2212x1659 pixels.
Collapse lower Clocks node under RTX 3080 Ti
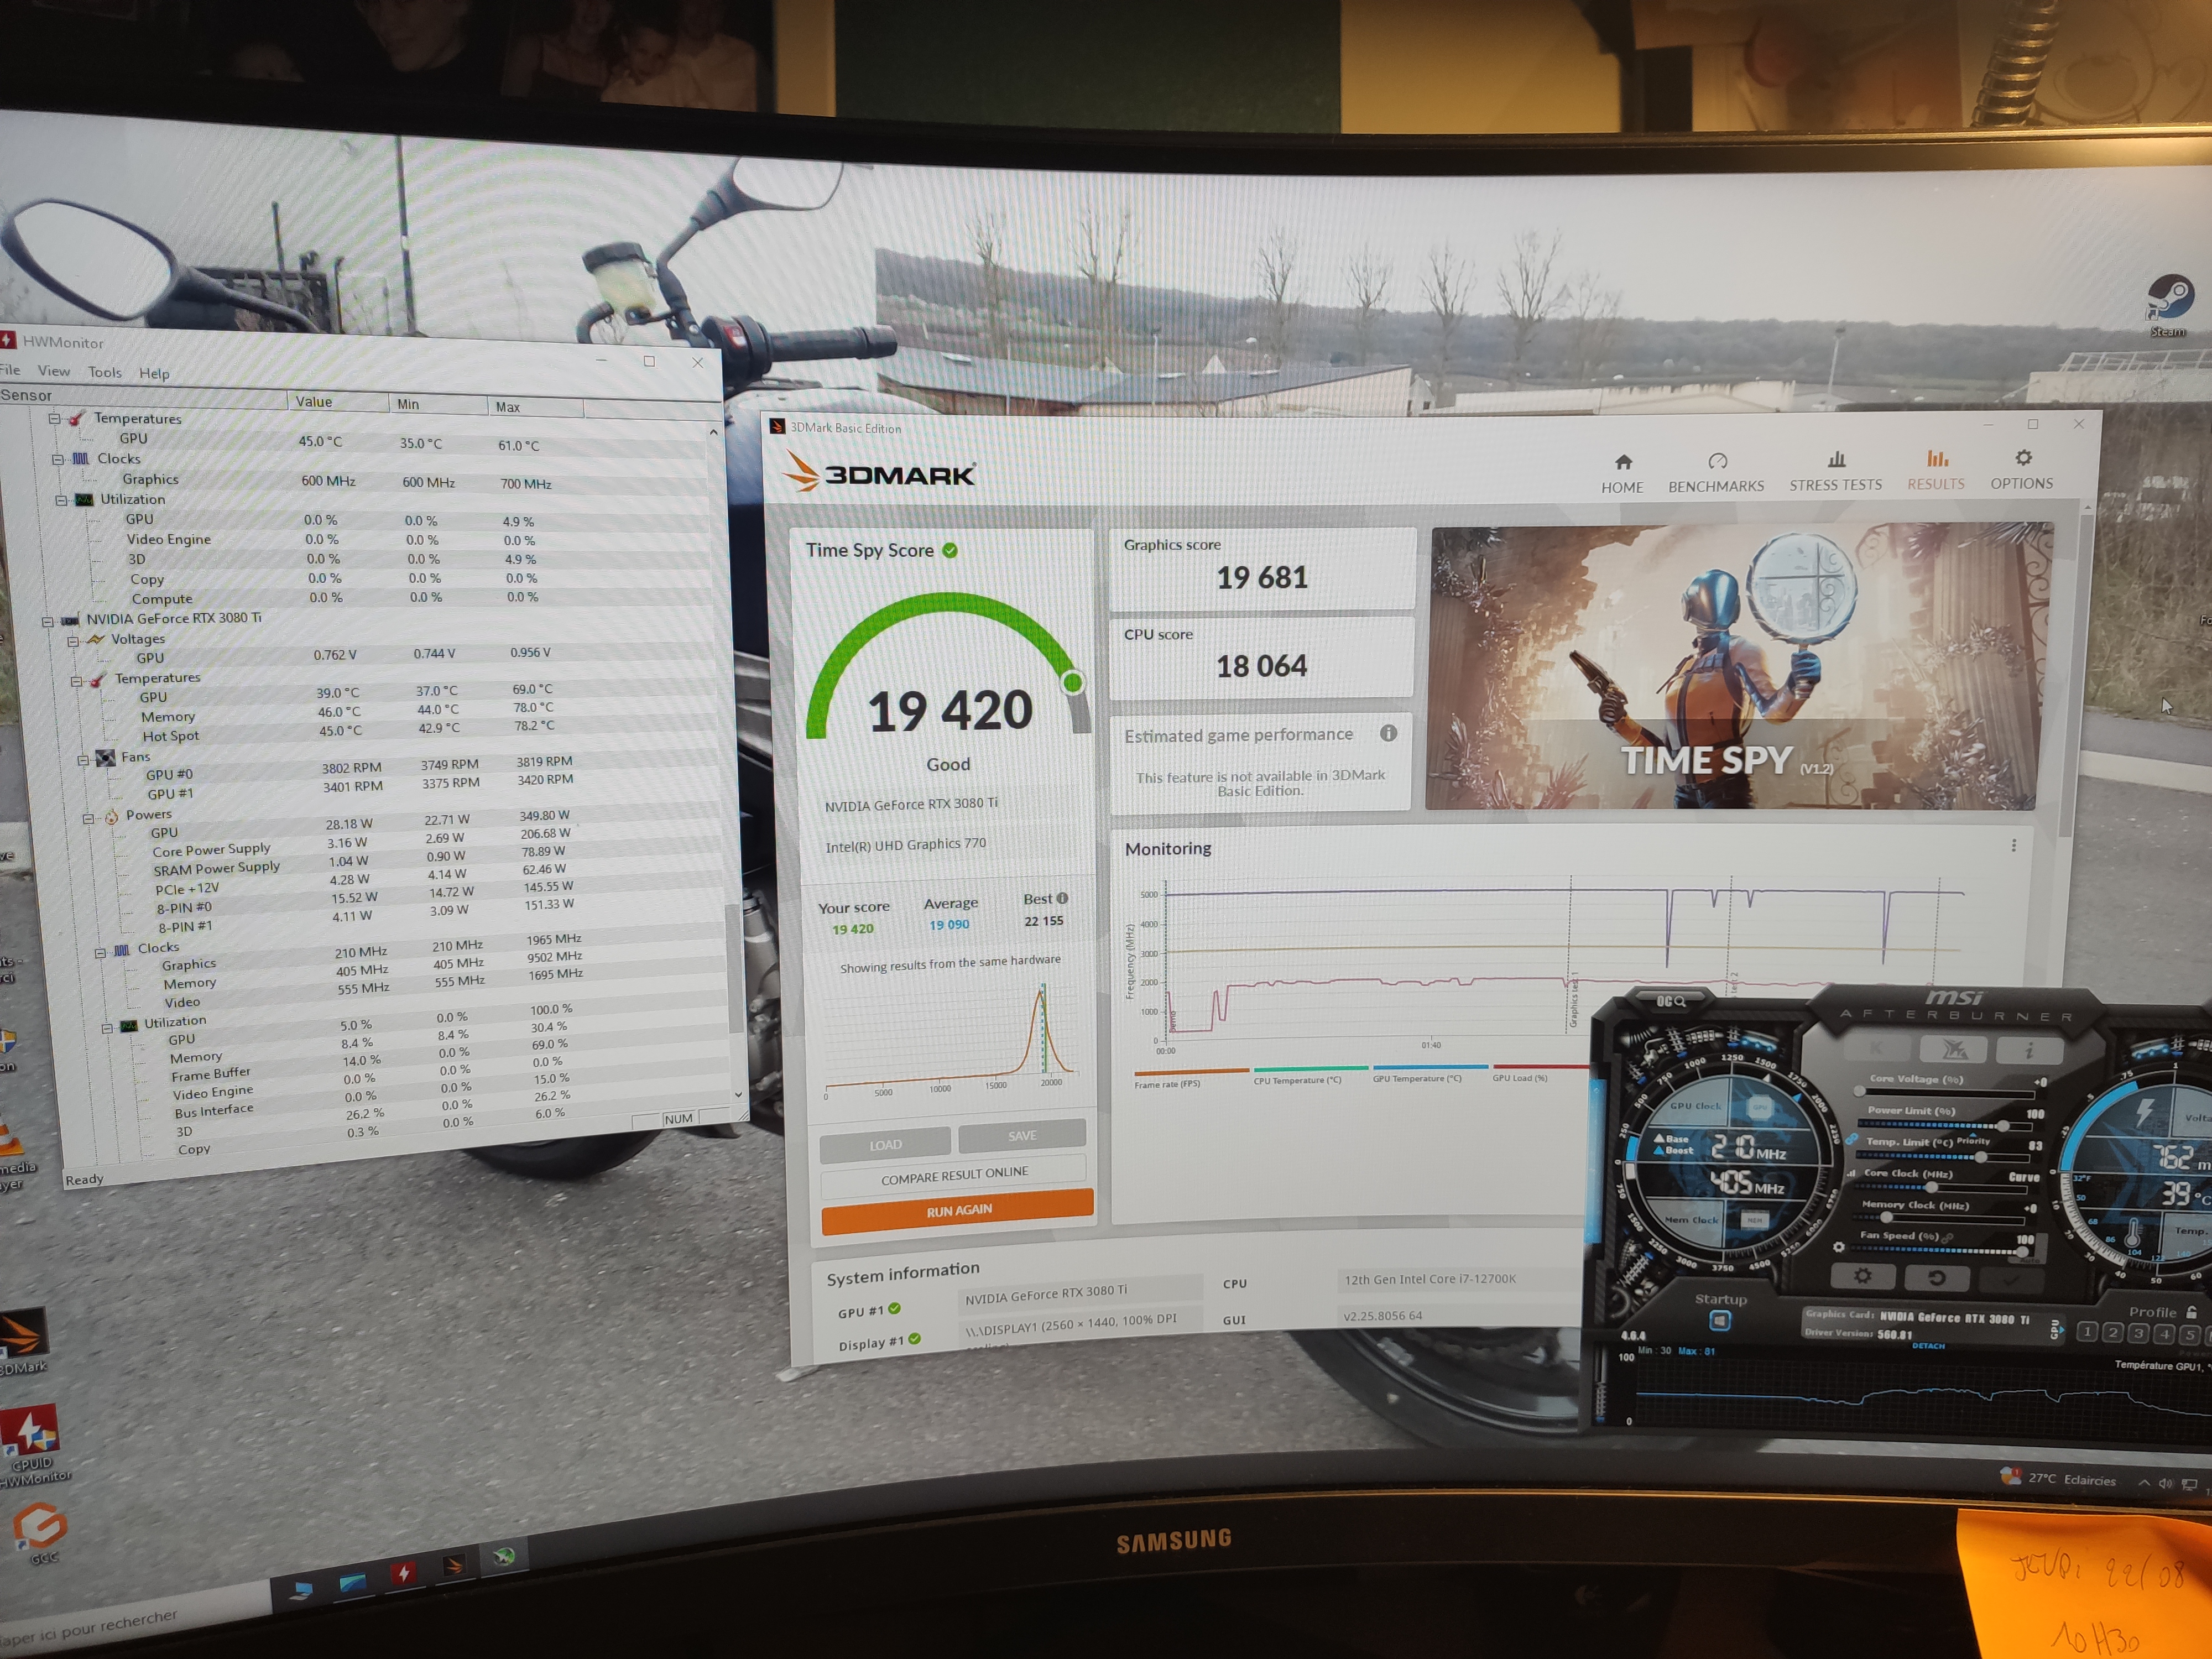click(x=99, y=952)
